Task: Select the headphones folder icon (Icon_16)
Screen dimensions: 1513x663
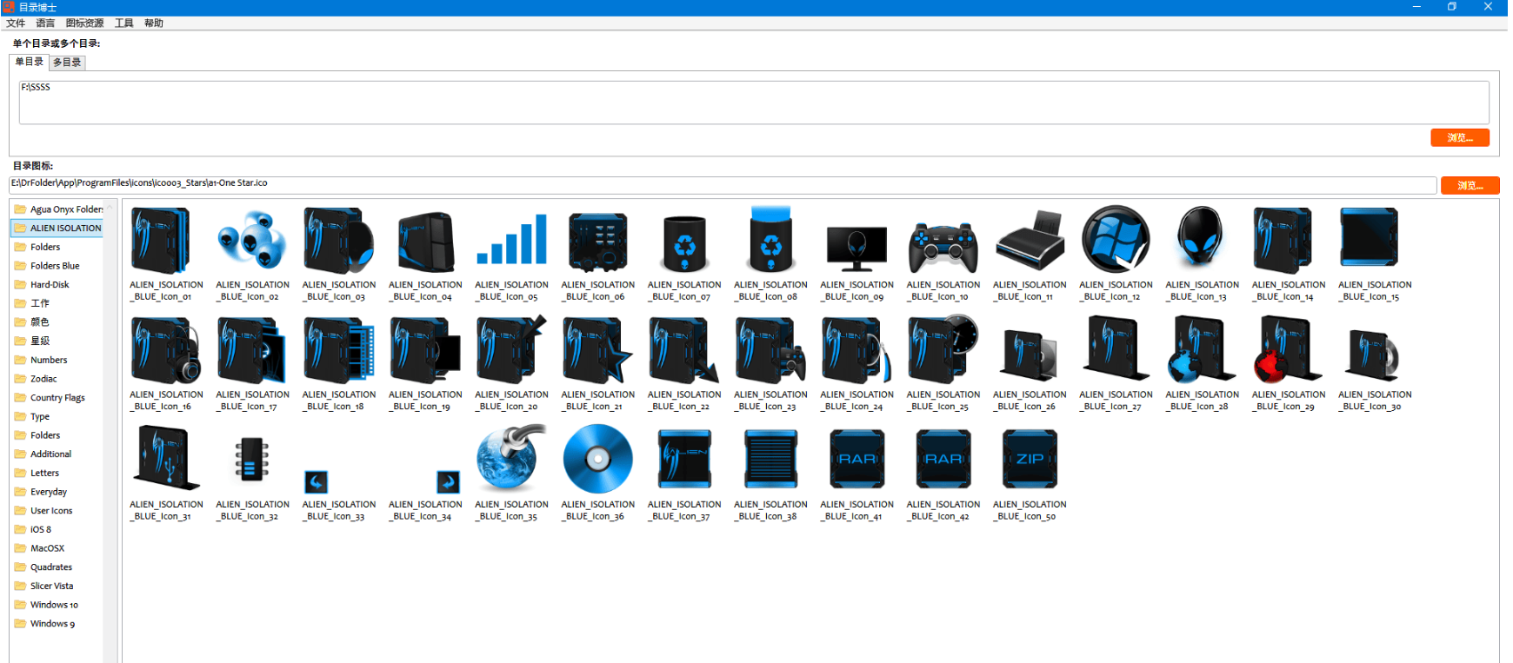Action: 165,350
